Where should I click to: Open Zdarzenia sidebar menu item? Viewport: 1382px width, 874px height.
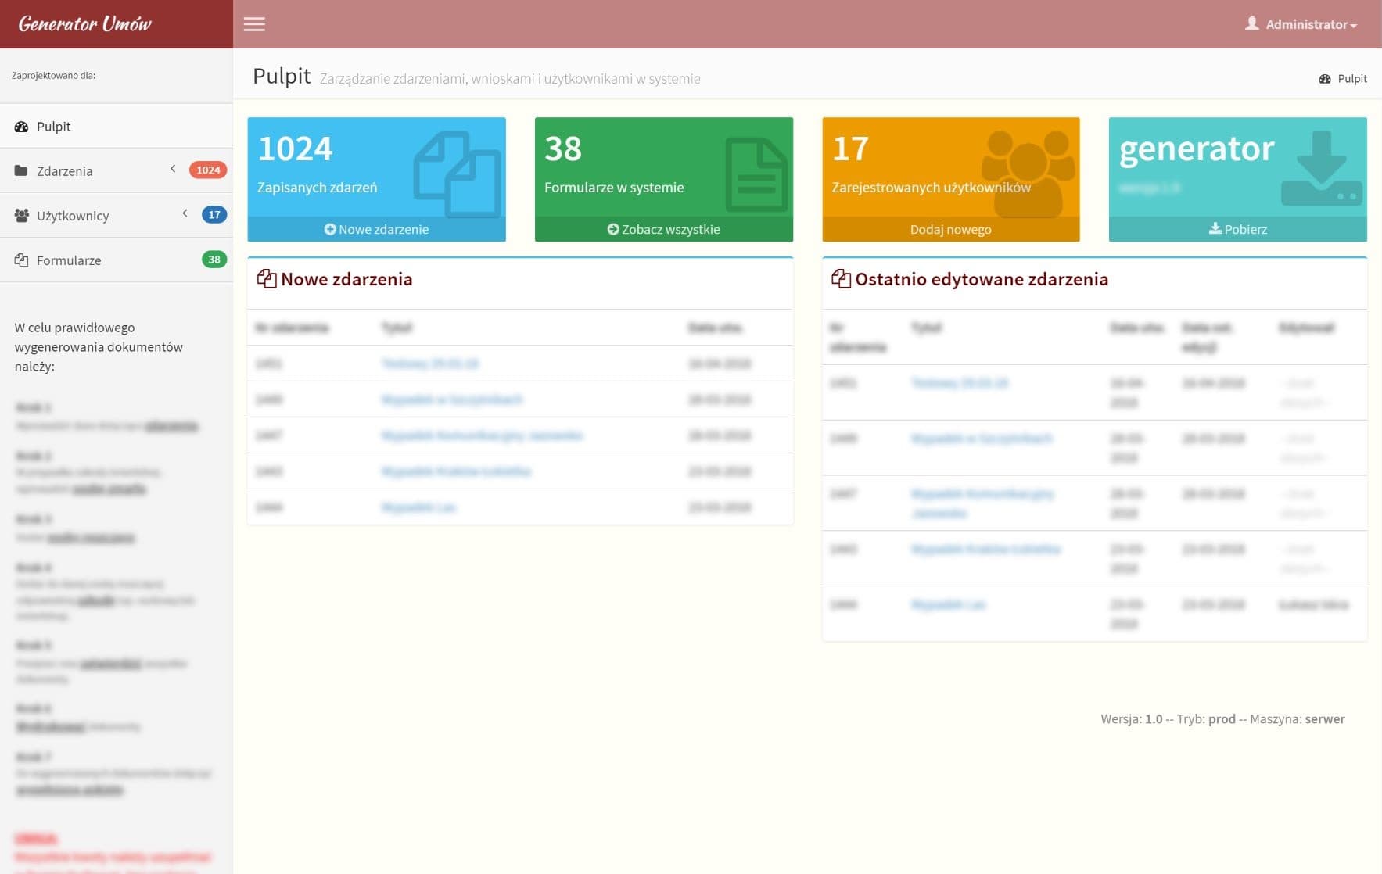[x=116, y=170]
